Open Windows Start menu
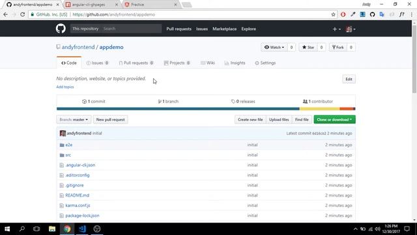417x235 pixels. (x=7, y=229)
